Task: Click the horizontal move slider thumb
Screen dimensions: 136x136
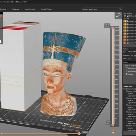Action: point(79,134)
